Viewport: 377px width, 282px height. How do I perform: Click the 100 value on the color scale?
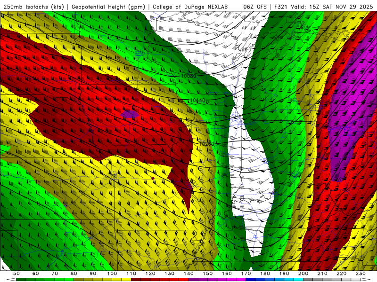point(112,274)
